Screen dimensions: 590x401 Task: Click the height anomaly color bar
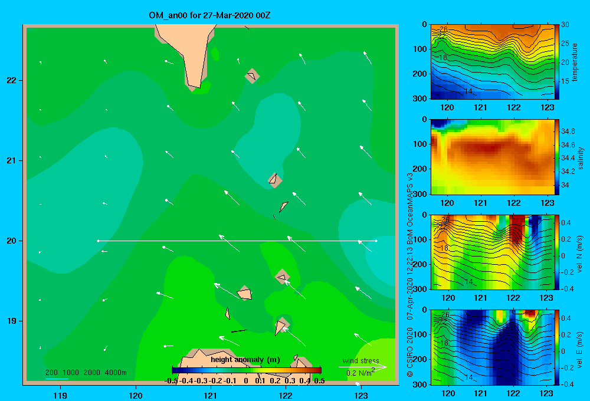[x=247, y=370]
